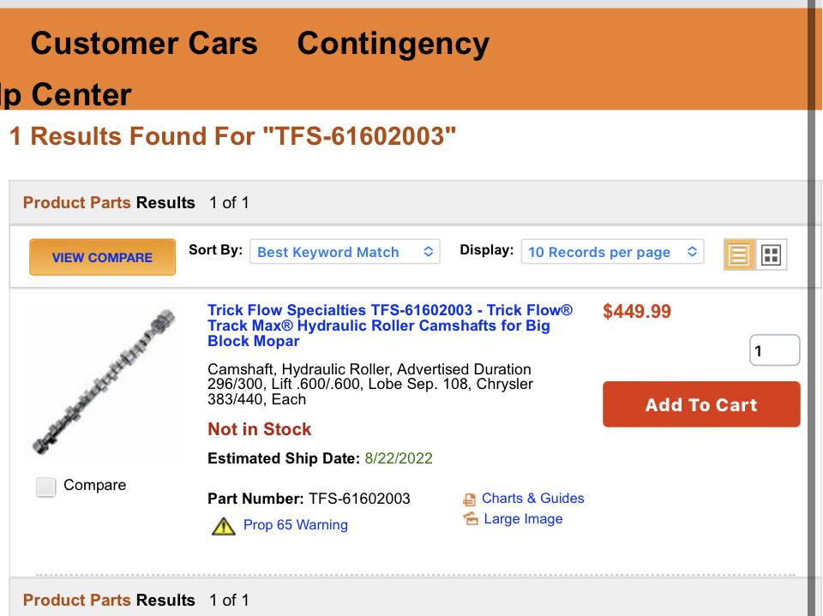Image resolution: width=823 pixels, height=616 pixels.
Task: Click the vertical scrollbar on the right edge
Action: tap(811, 308)
